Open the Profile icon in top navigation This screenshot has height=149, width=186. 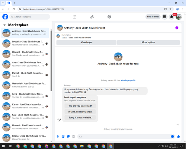(109, 17)
